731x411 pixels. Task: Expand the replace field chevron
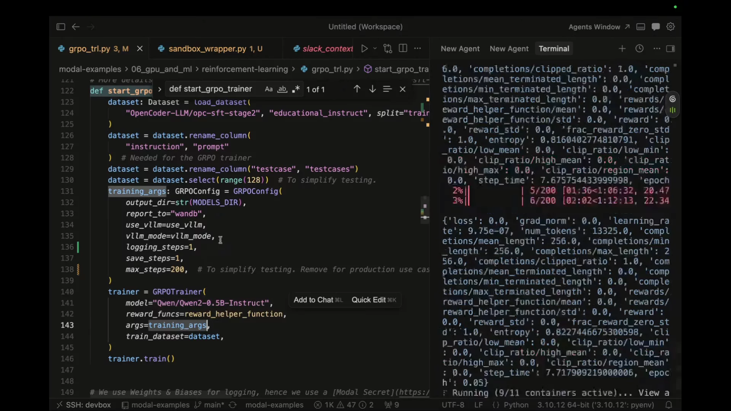(160, 89)
